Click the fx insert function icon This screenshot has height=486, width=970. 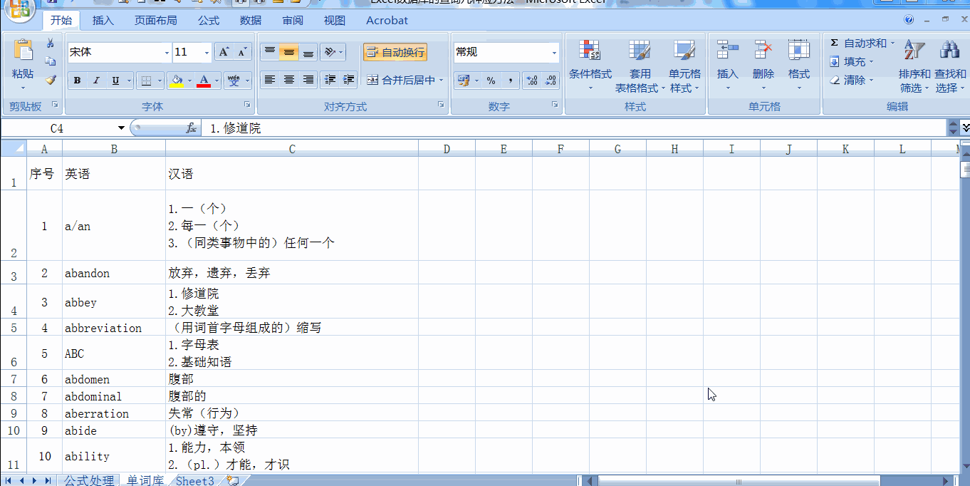click(x=191, y=128)
